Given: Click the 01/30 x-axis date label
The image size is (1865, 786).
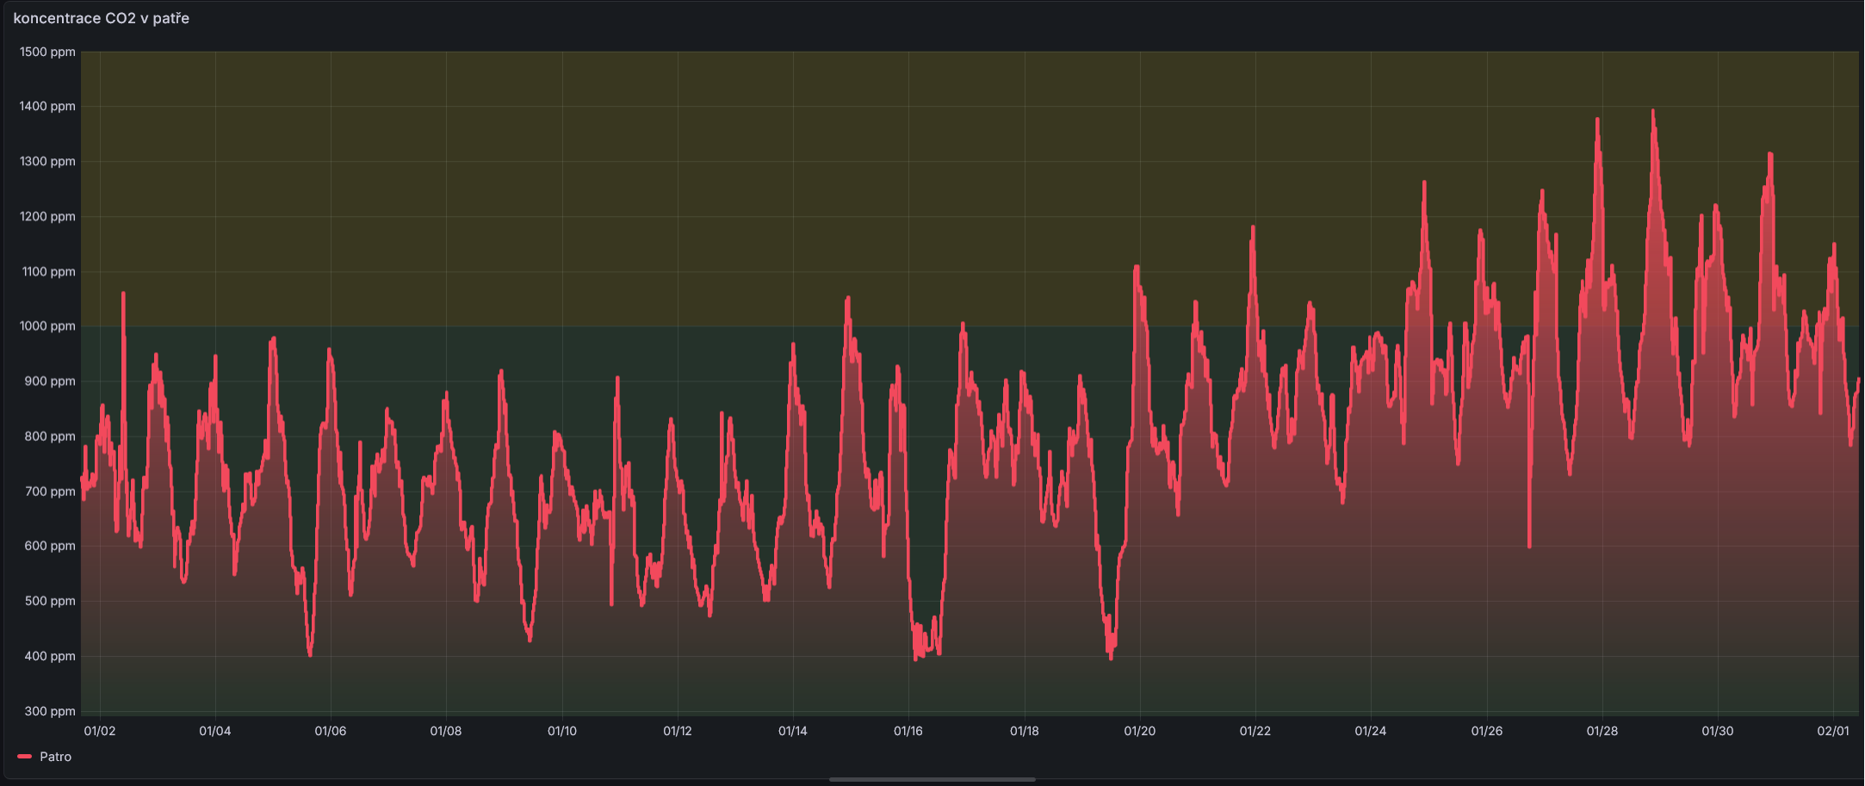Looking at the screenshot, I should (x=1718, y=731).
